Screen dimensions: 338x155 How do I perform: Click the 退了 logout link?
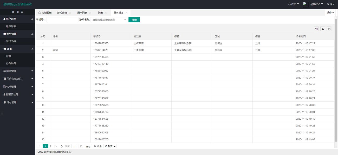pyautogui.click(x=331, y=4)
